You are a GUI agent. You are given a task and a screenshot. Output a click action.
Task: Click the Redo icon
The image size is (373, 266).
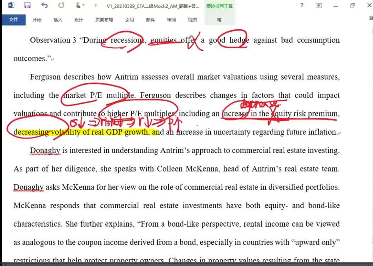pyautogui.click(x=61, y=5)
